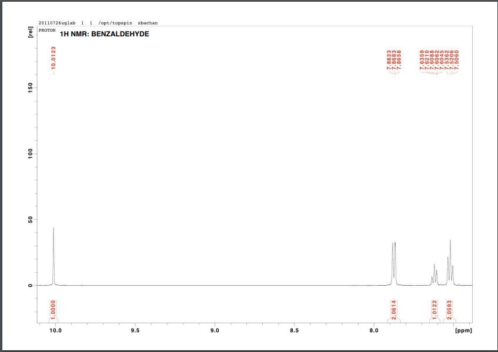Select the 10.0123 peak label
Viewport: 498px width, 352px height.
pos(52,59)
